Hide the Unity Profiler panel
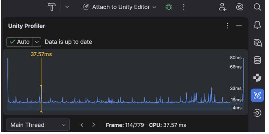The width and height of the screenshot is (269, 134). coord(239,26)
